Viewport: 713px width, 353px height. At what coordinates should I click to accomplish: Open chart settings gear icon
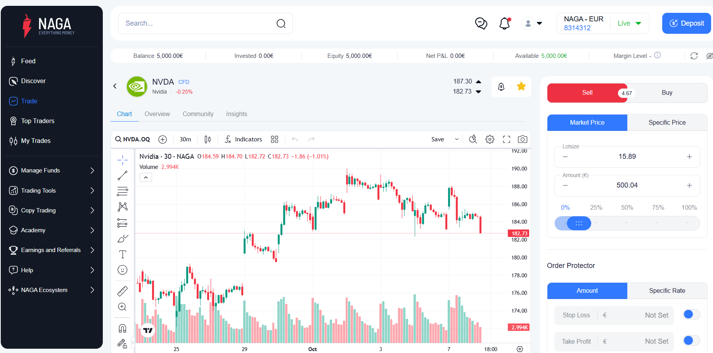click(x=490, y=139)
